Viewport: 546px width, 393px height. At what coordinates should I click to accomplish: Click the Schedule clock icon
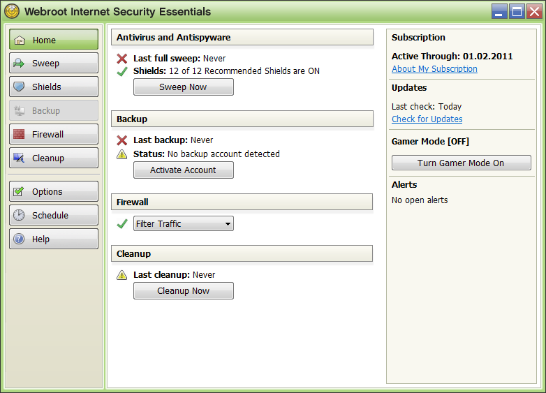20,216
